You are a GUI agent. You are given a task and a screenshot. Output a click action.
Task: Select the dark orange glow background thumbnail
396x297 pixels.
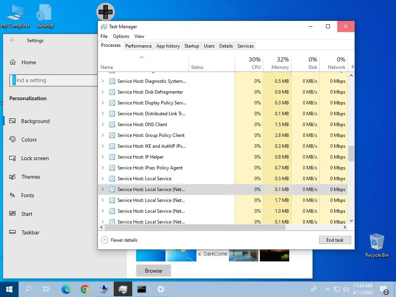(x=275, y=255)
